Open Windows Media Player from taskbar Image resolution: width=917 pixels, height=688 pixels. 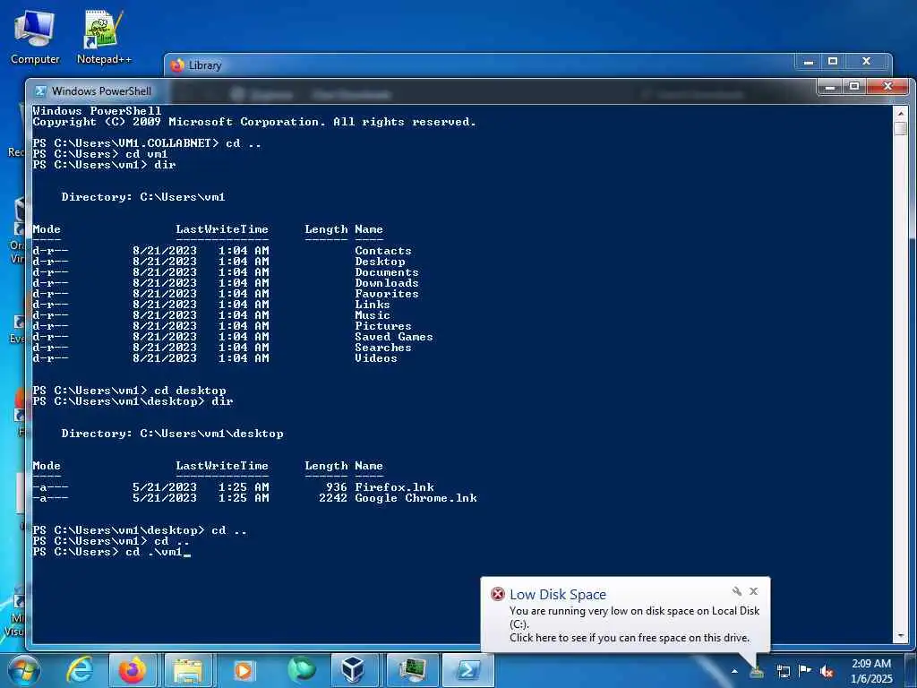(244, 670)
